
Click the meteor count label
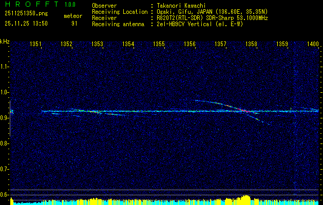[x=73, y=16]
